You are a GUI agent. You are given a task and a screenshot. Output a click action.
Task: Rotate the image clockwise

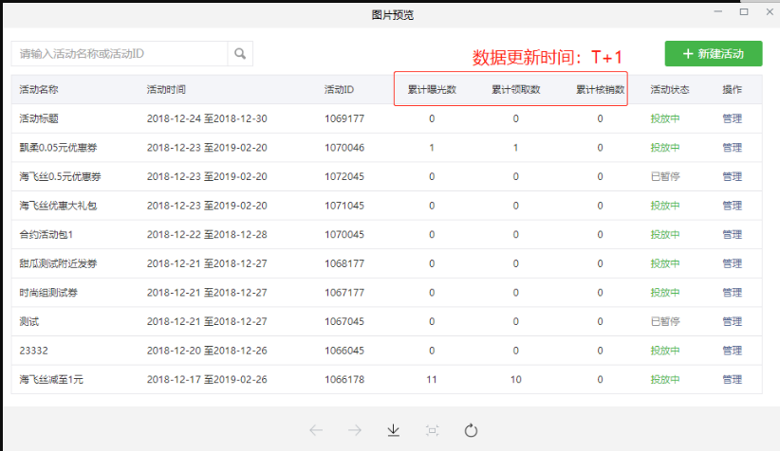coord(471,430)
